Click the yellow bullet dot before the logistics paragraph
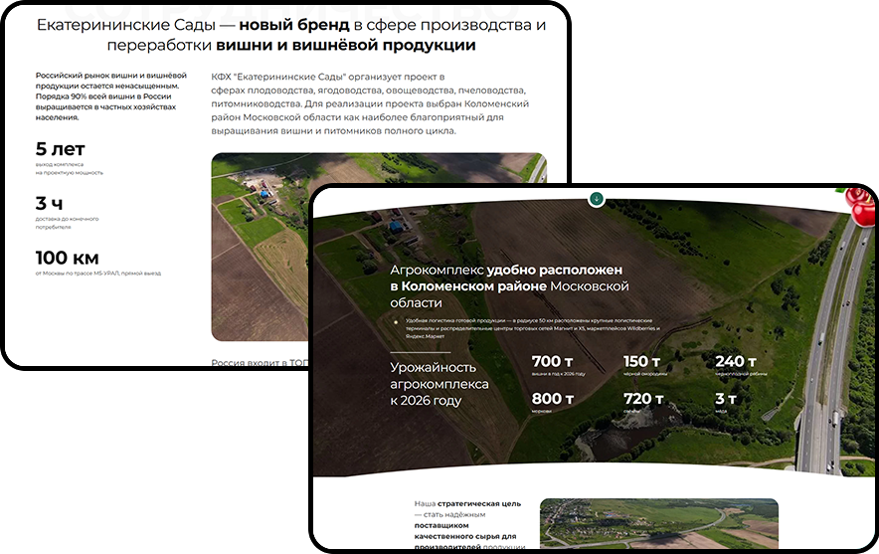The width and height of the screenshot is (879, 554). [x=396, y=322]
